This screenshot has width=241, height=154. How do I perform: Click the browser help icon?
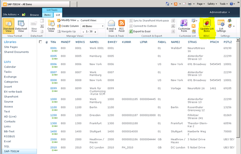(x=231, y=4)
